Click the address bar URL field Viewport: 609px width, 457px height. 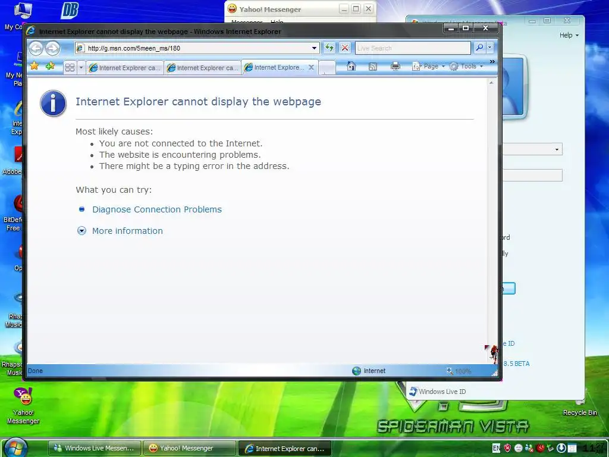click(x=197, y=48)
